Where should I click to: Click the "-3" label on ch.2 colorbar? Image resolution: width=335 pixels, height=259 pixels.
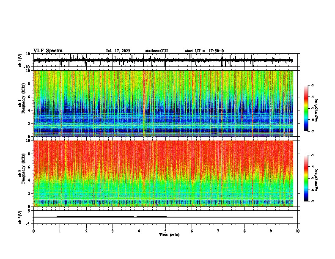tap(312, 155)
